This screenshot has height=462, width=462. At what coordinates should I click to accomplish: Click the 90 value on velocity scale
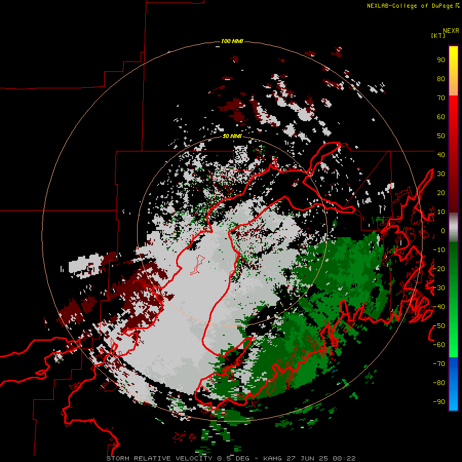[x=441, y=60]
